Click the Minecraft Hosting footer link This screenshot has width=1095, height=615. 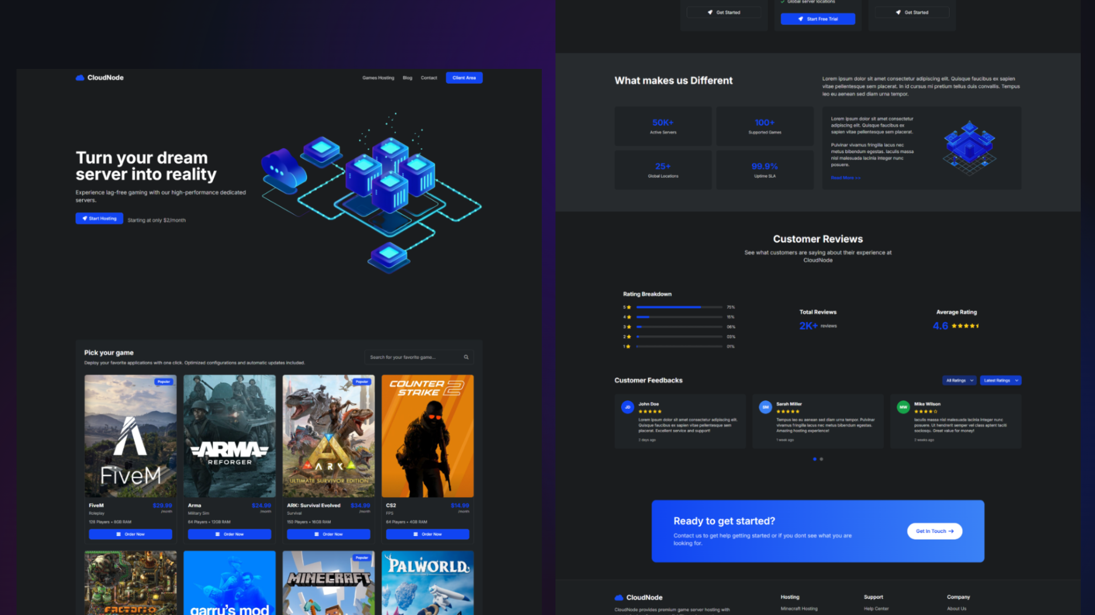799,609
